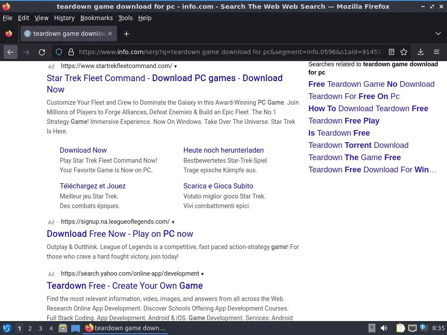Screen dimensions: 447x335
Task: Click the startrekfleetcommand.com URL text
Action: point(116,66)
